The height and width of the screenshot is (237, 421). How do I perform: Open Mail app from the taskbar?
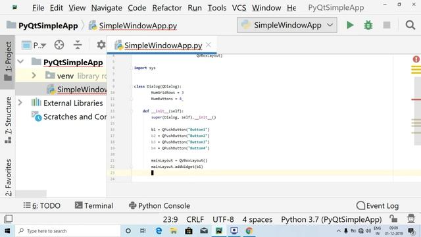point(204,231)
